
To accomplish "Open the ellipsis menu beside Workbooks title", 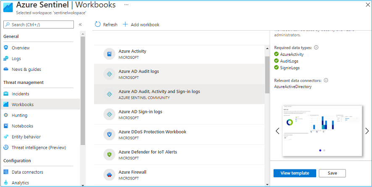I will point(126,5).
